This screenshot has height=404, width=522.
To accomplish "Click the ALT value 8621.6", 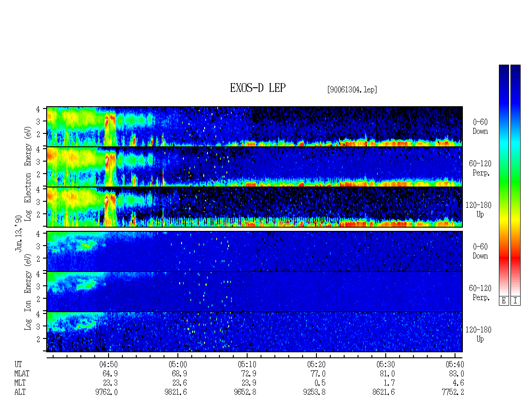I will 383,392.
